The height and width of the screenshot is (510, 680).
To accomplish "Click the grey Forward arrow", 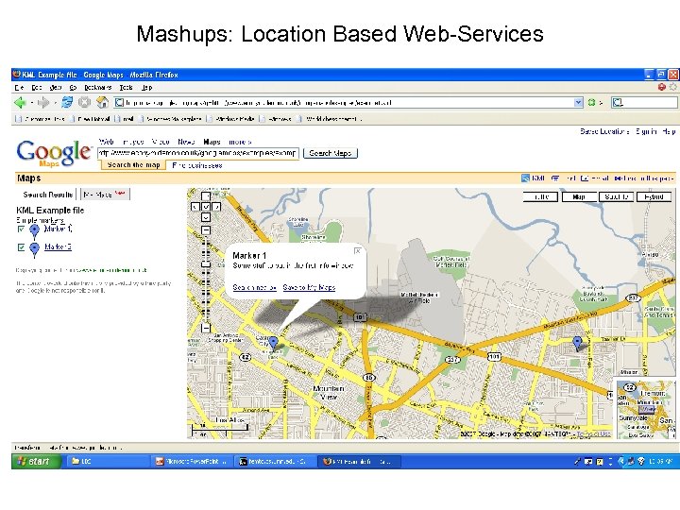I will pyautogui.click(x=43, y=103).
